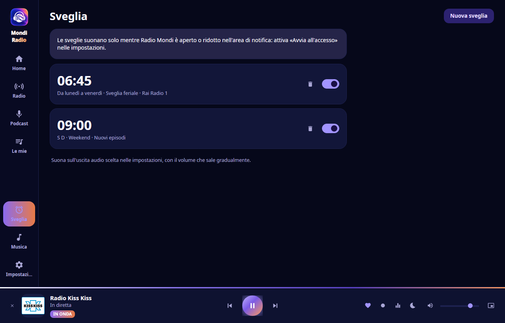Skip to previous station

pyautogui.click(x=230, y=306)
